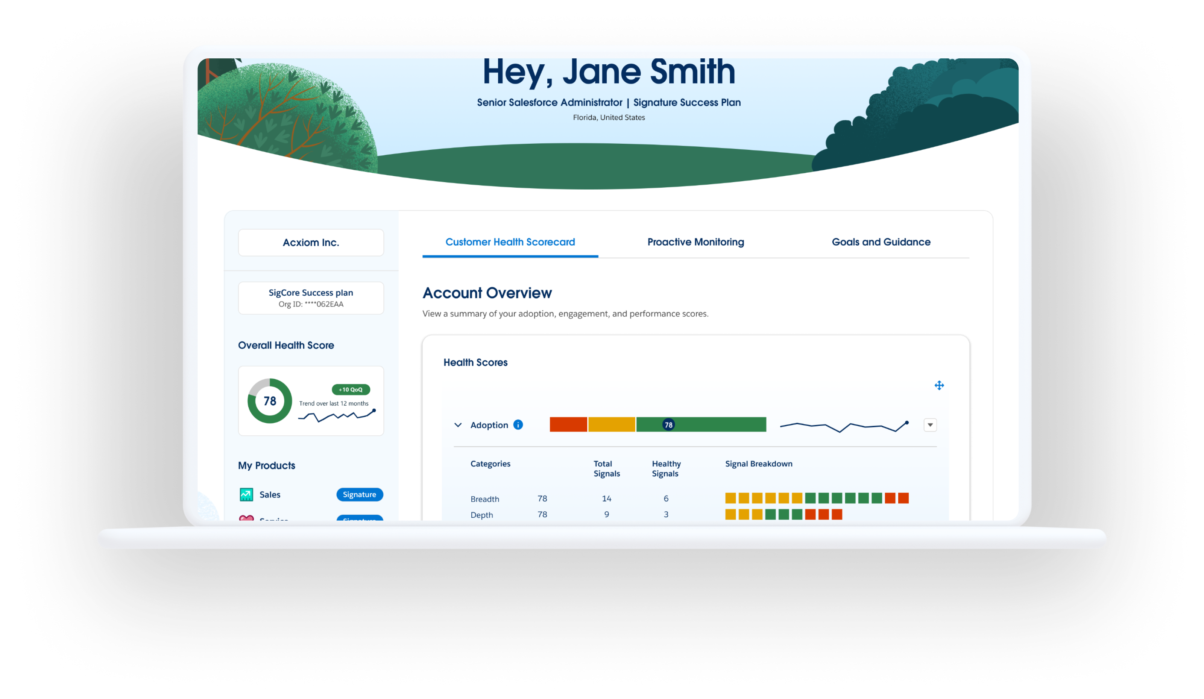
Task: Open the Goals and Guidance tab
Action: [881, 242]
